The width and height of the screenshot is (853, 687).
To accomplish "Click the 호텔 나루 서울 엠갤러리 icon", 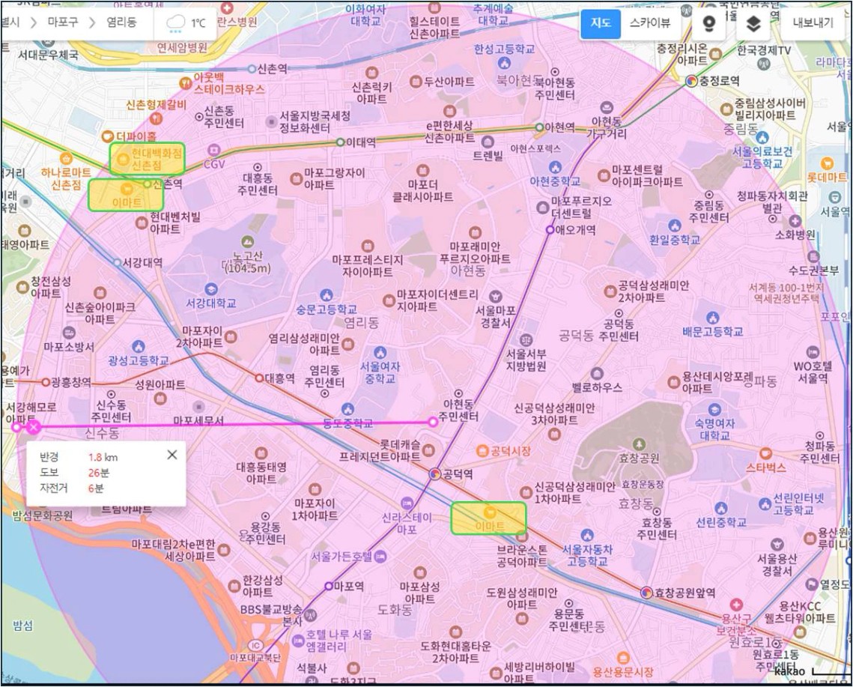I will 297,641.
